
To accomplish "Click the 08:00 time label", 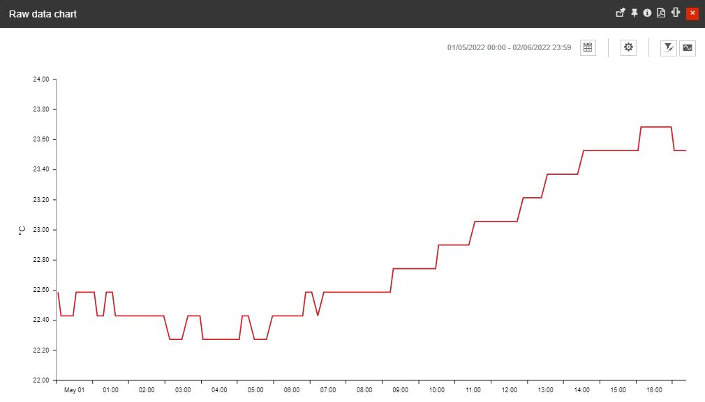I will click(364, 390).
